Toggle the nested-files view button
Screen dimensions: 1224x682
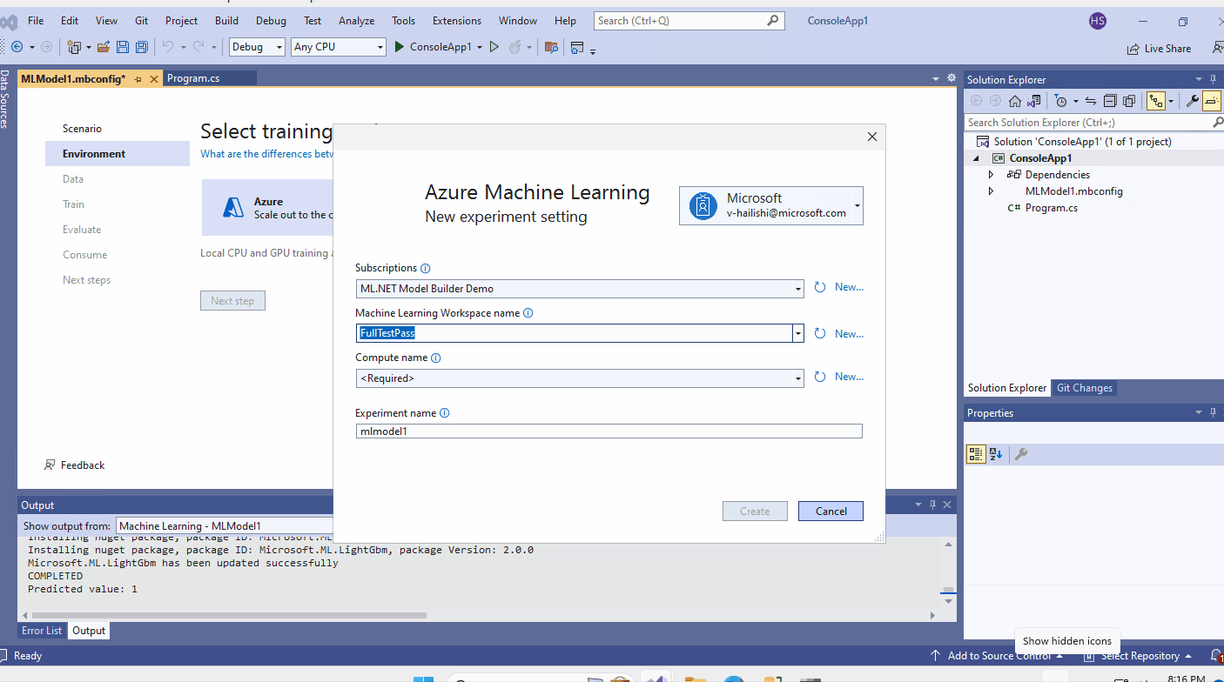point(1156,101)
